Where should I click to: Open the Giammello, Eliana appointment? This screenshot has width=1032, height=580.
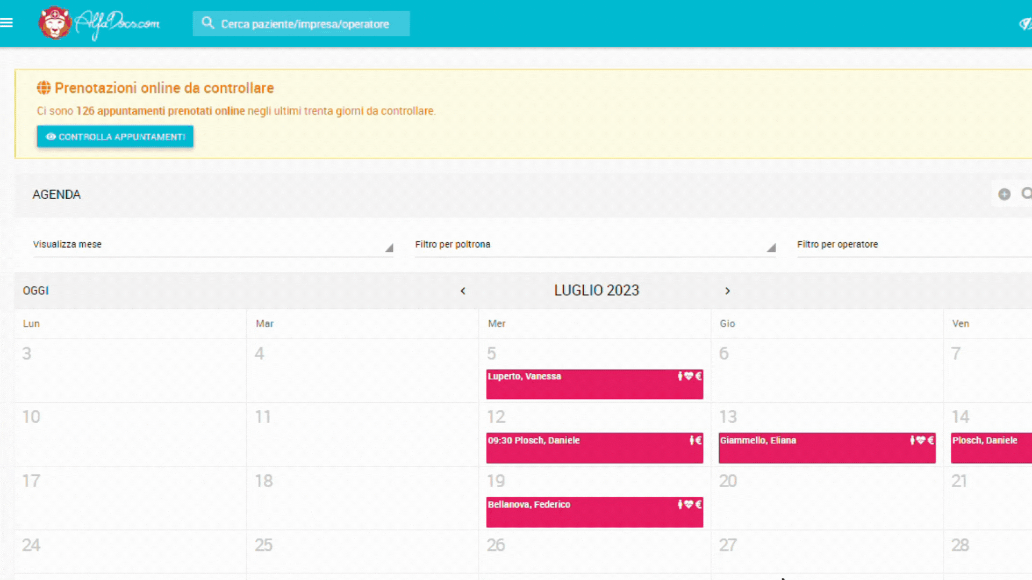click(827, 448)
